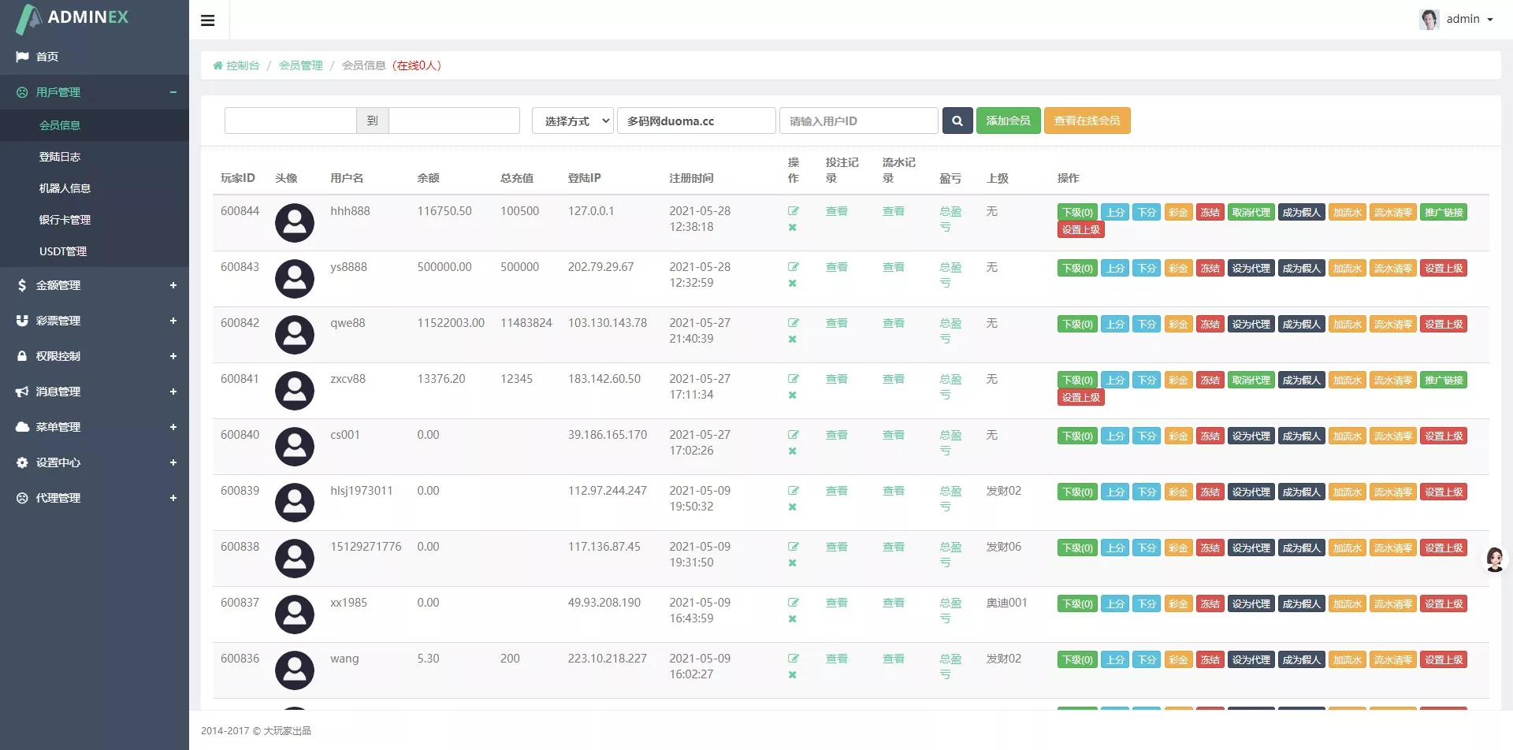
Task: Open 登陆日志 in the sidebar
Action: click(60, 157)
